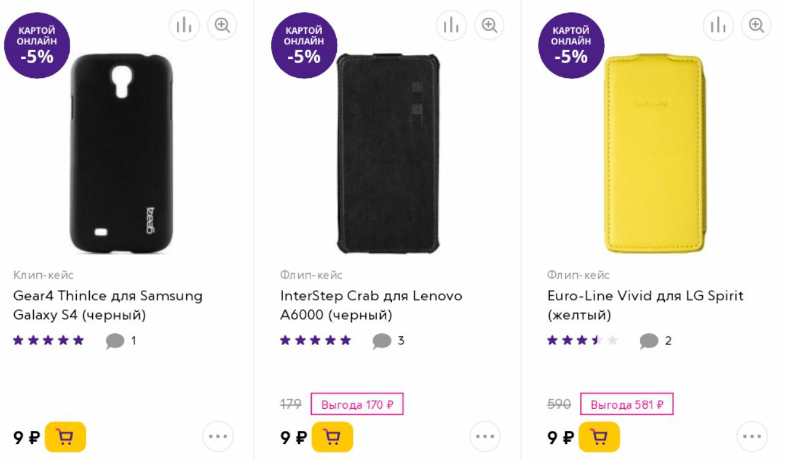This screenshot has height=461, width=787.
Task: Add InterStep Crab case to cart
Action: click(x=332, y=437)
